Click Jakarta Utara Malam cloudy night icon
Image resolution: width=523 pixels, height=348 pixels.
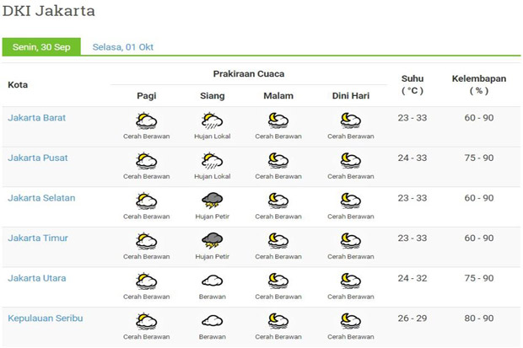click(278, 281)
